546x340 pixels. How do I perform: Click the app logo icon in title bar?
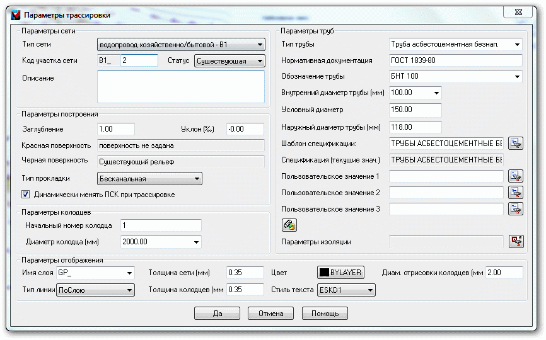pos(16,15)
